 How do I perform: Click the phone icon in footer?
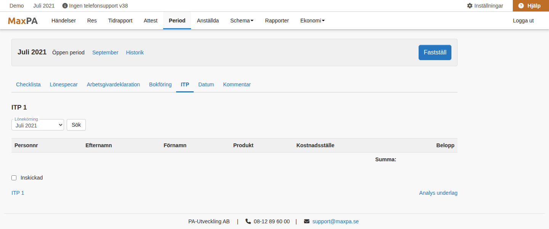pyautogui.click(x=248, y=221)
